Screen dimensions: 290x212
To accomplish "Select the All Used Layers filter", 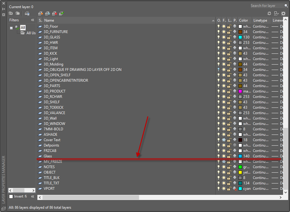I will (x=30, y=33).
